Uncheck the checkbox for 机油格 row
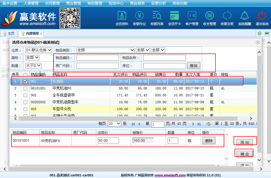 [x=26, y=81]
